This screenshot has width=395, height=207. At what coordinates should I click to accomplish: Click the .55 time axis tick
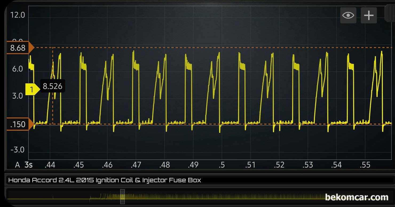click(365, 165)
